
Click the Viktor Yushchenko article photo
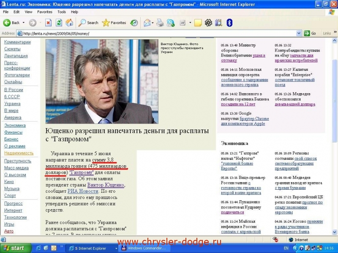(x=102, y=81)
